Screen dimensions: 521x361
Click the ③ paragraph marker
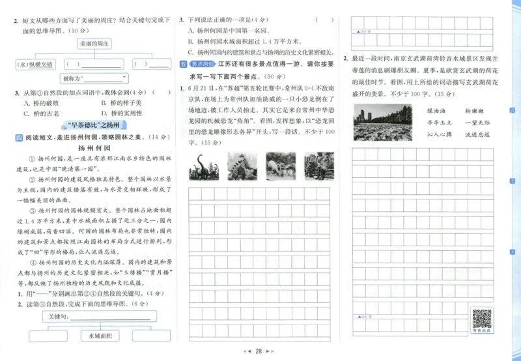33,210
